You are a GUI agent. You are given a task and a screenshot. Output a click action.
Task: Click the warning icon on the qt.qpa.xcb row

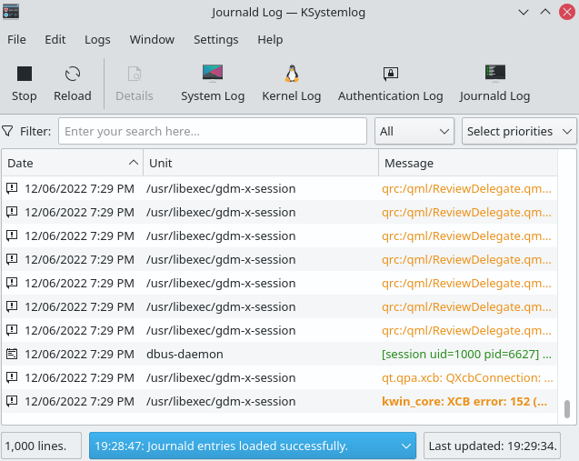(12, 377)
